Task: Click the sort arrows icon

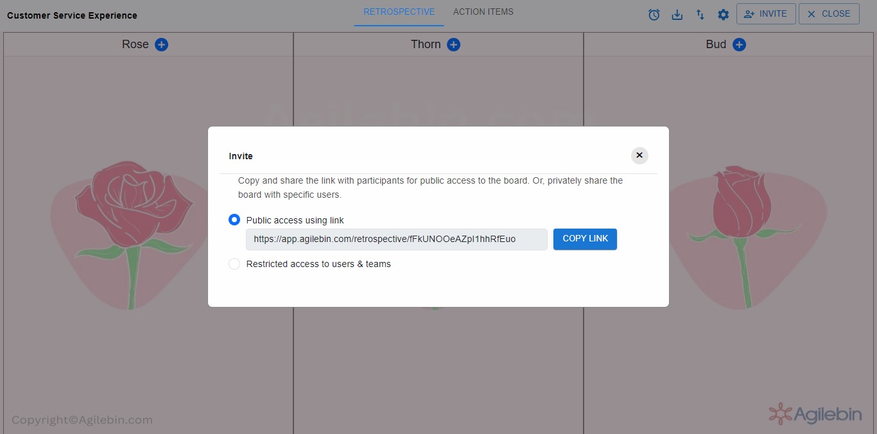Action: pos(700,14)
